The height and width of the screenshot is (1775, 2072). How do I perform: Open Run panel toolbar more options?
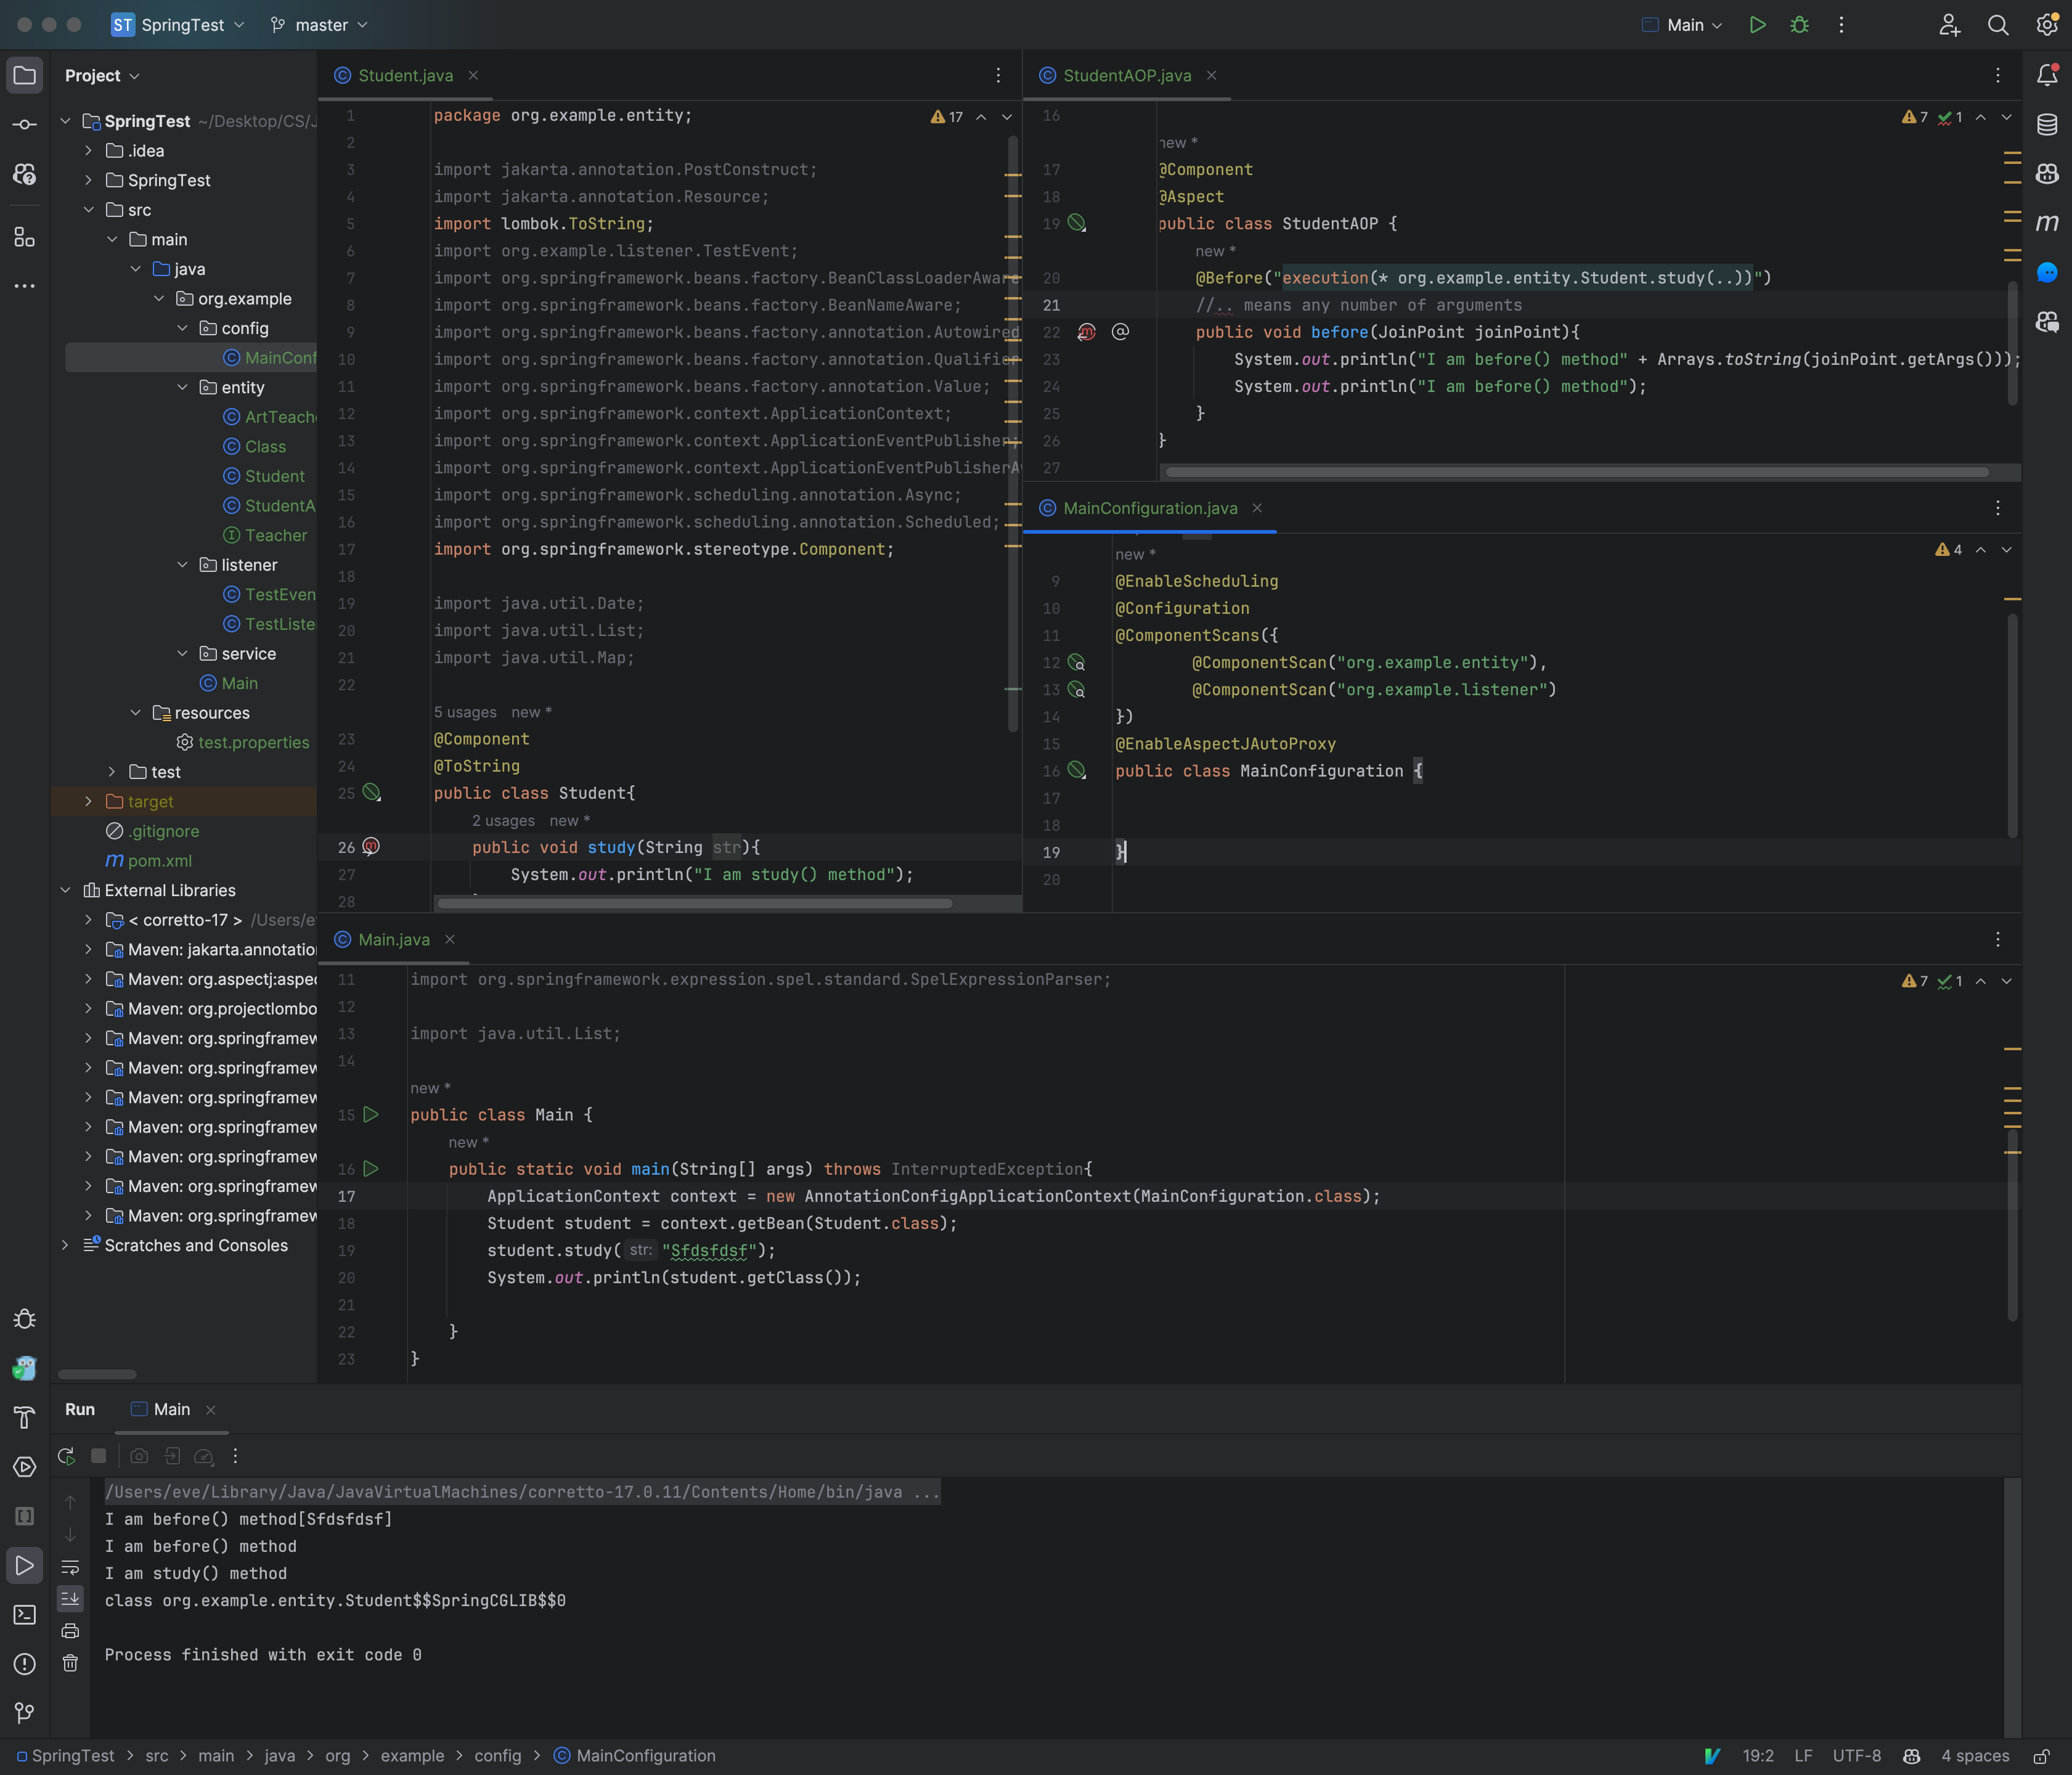pyautogui.click(x=235, y=1456)
